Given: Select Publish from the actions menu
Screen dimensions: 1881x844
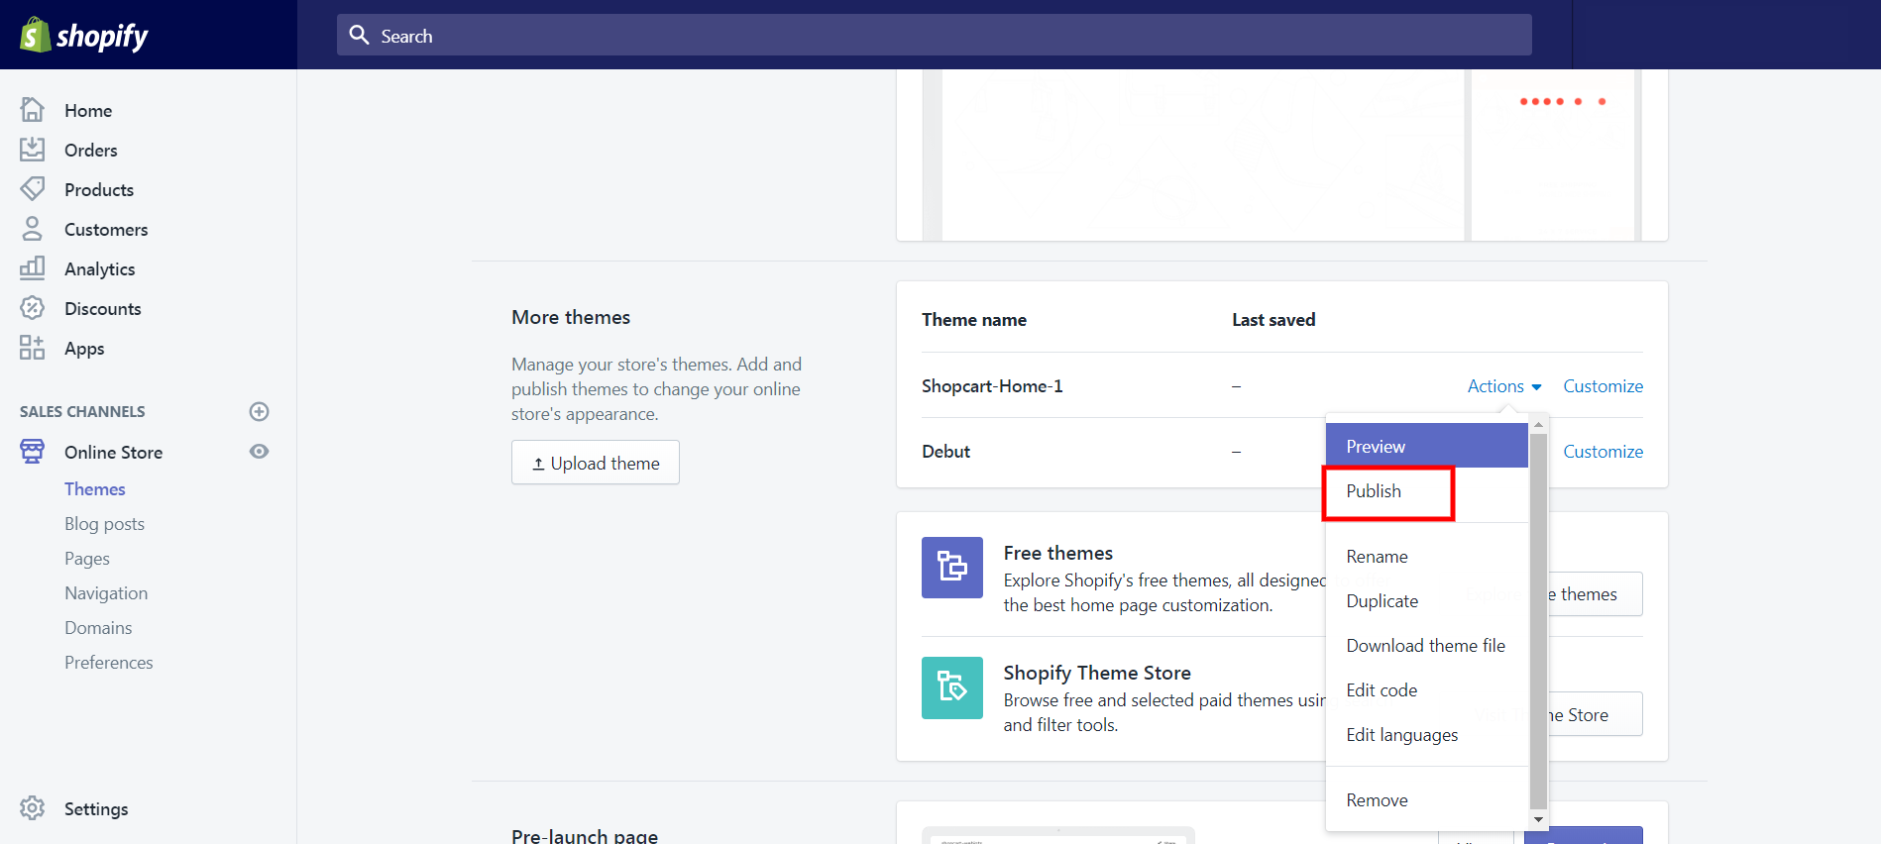Looking at the screenshot, I should coord(1374,491).
